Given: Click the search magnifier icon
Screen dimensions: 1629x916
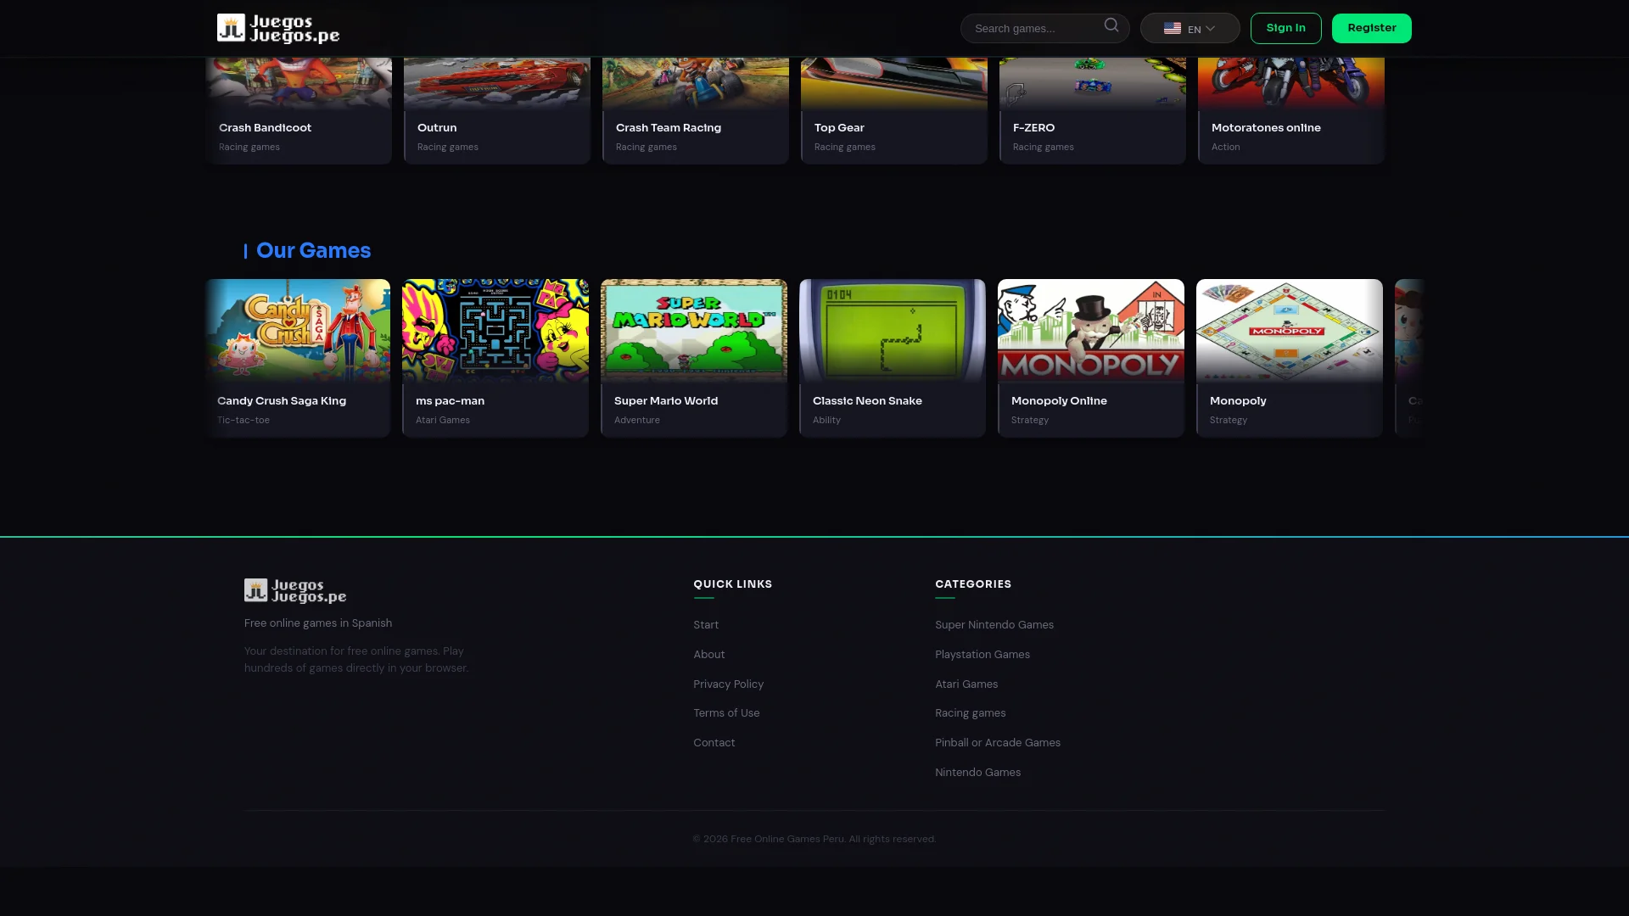Looking at the screenshot, I should (x=1111, y=25).
